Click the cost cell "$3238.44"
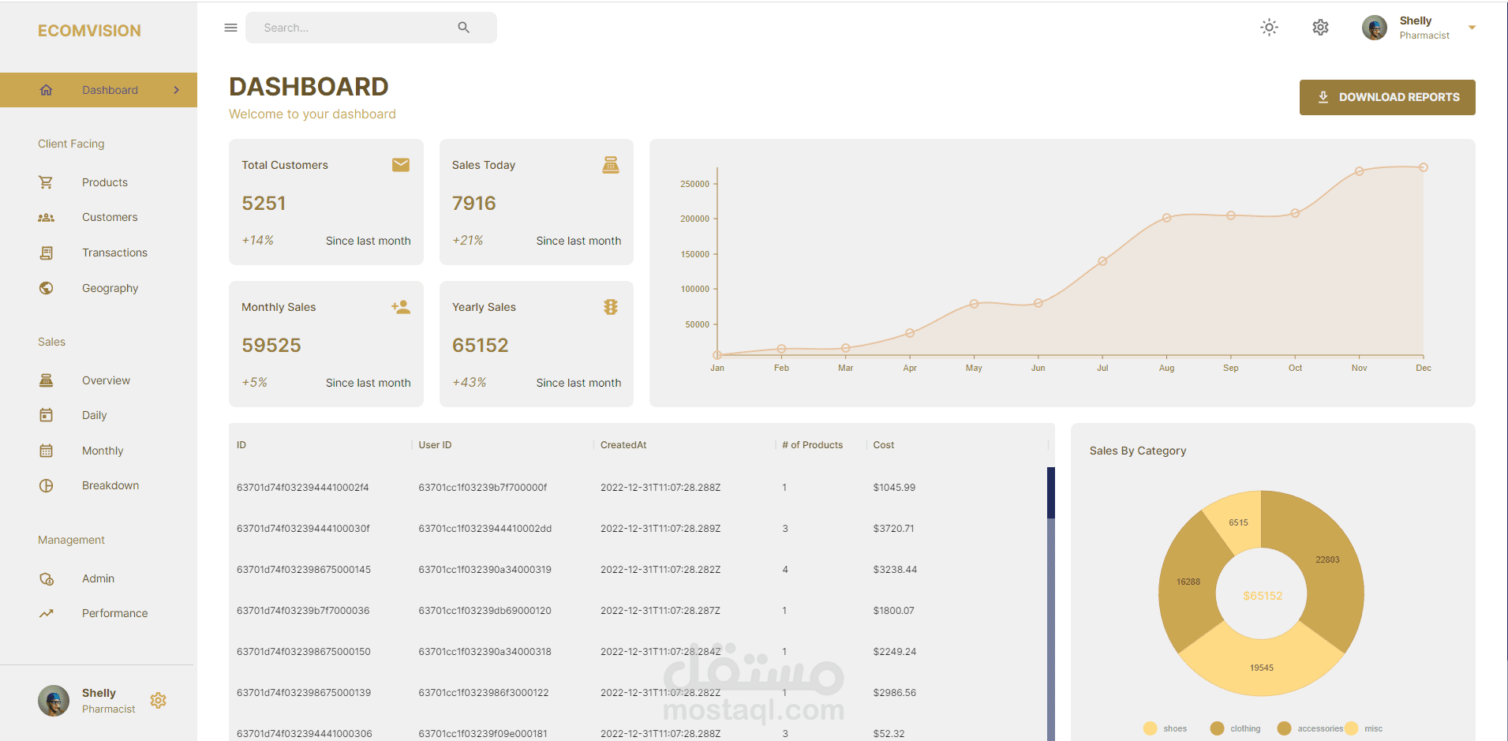This screenshot has height=741, width=1508. (x=895, y=570)
